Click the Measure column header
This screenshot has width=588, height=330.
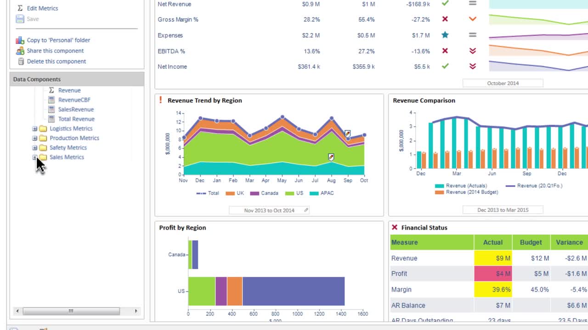coord(432,242)
